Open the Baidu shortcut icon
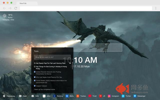Image resolution: width=160 pixels, height=100 pixels. point(67,96)
